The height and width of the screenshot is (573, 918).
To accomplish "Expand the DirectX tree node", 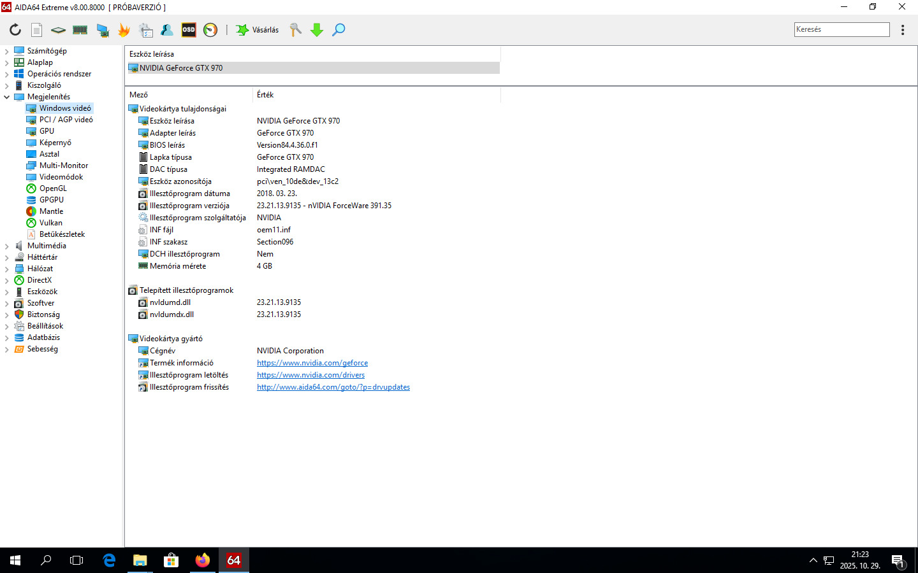I will pos(7,280).
